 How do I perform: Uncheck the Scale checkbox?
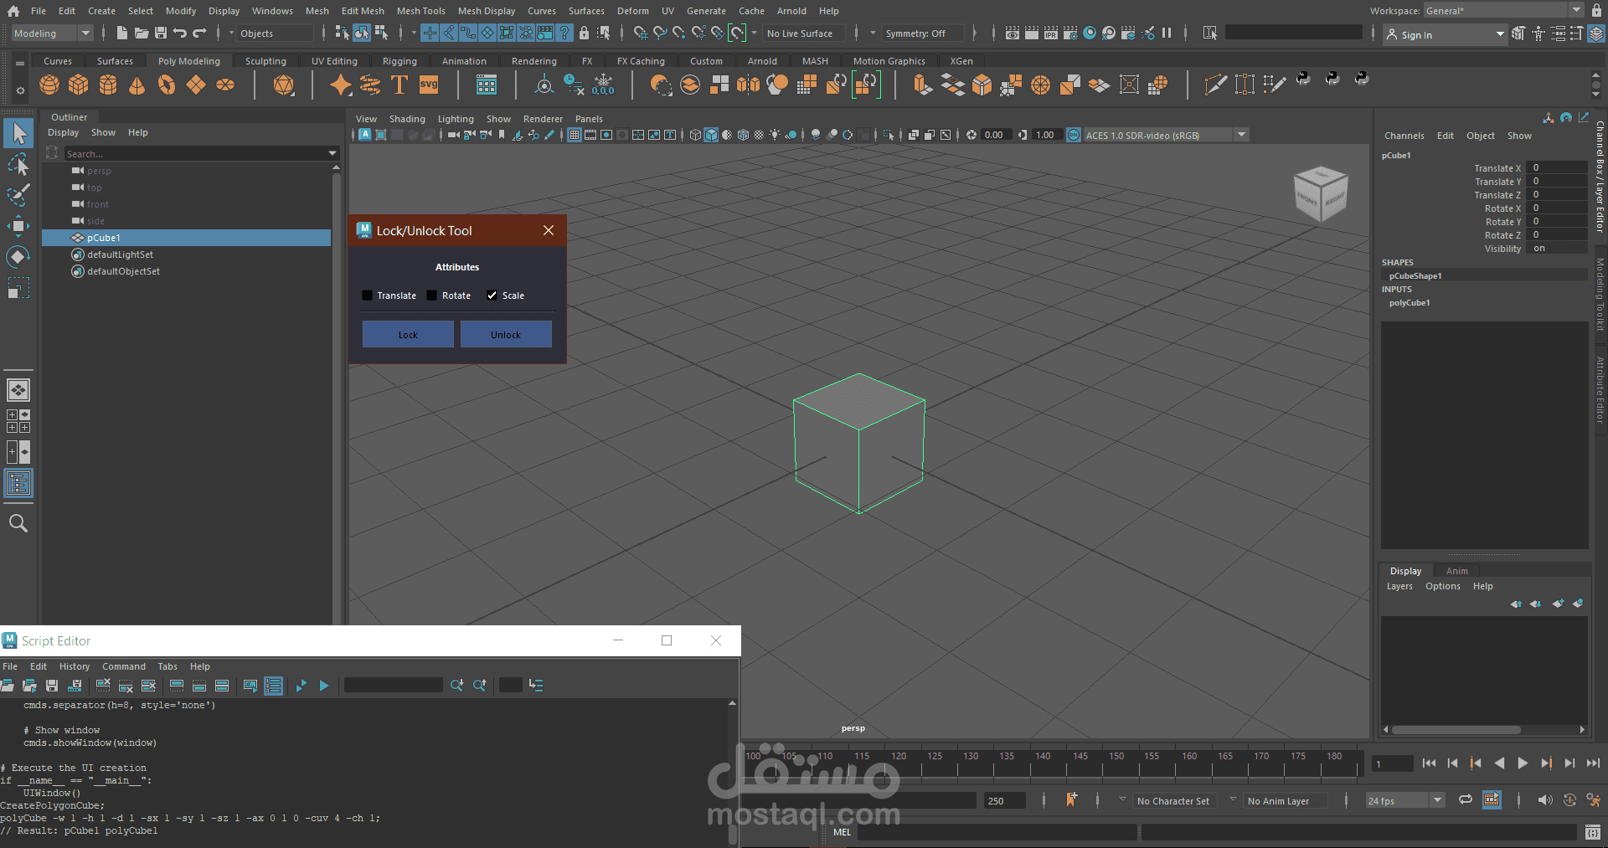tap(492, 296)
